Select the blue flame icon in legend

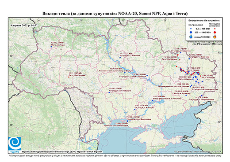191,37
